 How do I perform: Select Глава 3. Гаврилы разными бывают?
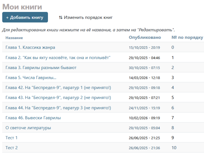click(41, 68)
